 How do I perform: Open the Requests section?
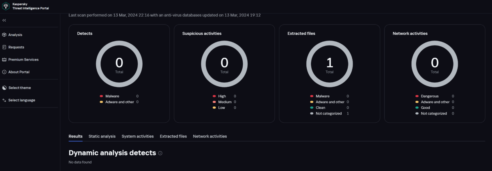click(16, 47)
